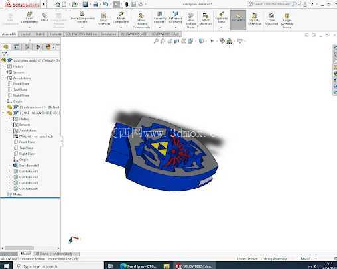Viewport: 337px width, 269px height.
Task: Select the Model tab at bottom
Action: [25, 254]
